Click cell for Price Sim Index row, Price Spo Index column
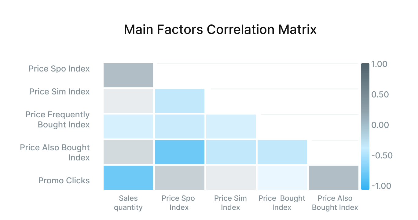Image resolution: width=418 pixels, height=220 pixels. point(180,101)
